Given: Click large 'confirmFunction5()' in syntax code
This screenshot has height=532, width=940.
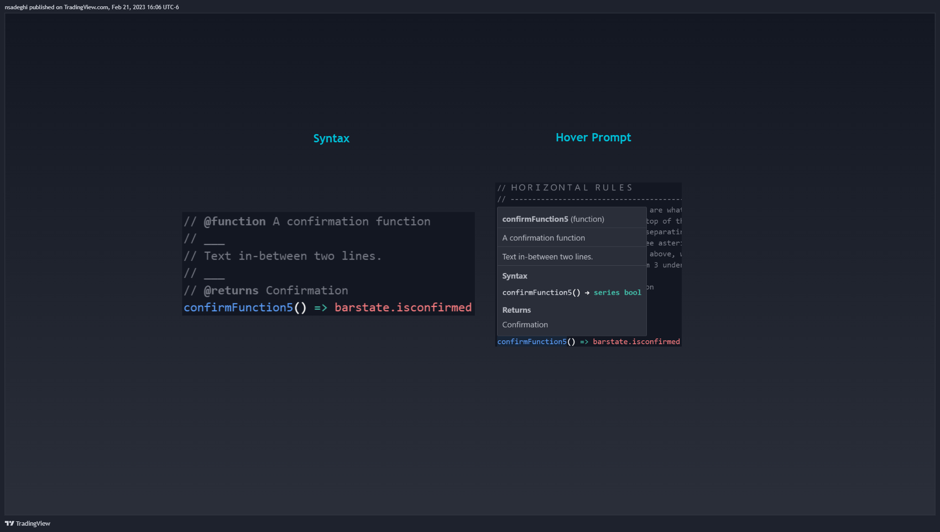Looking at the screenshot, I should 245,307.
